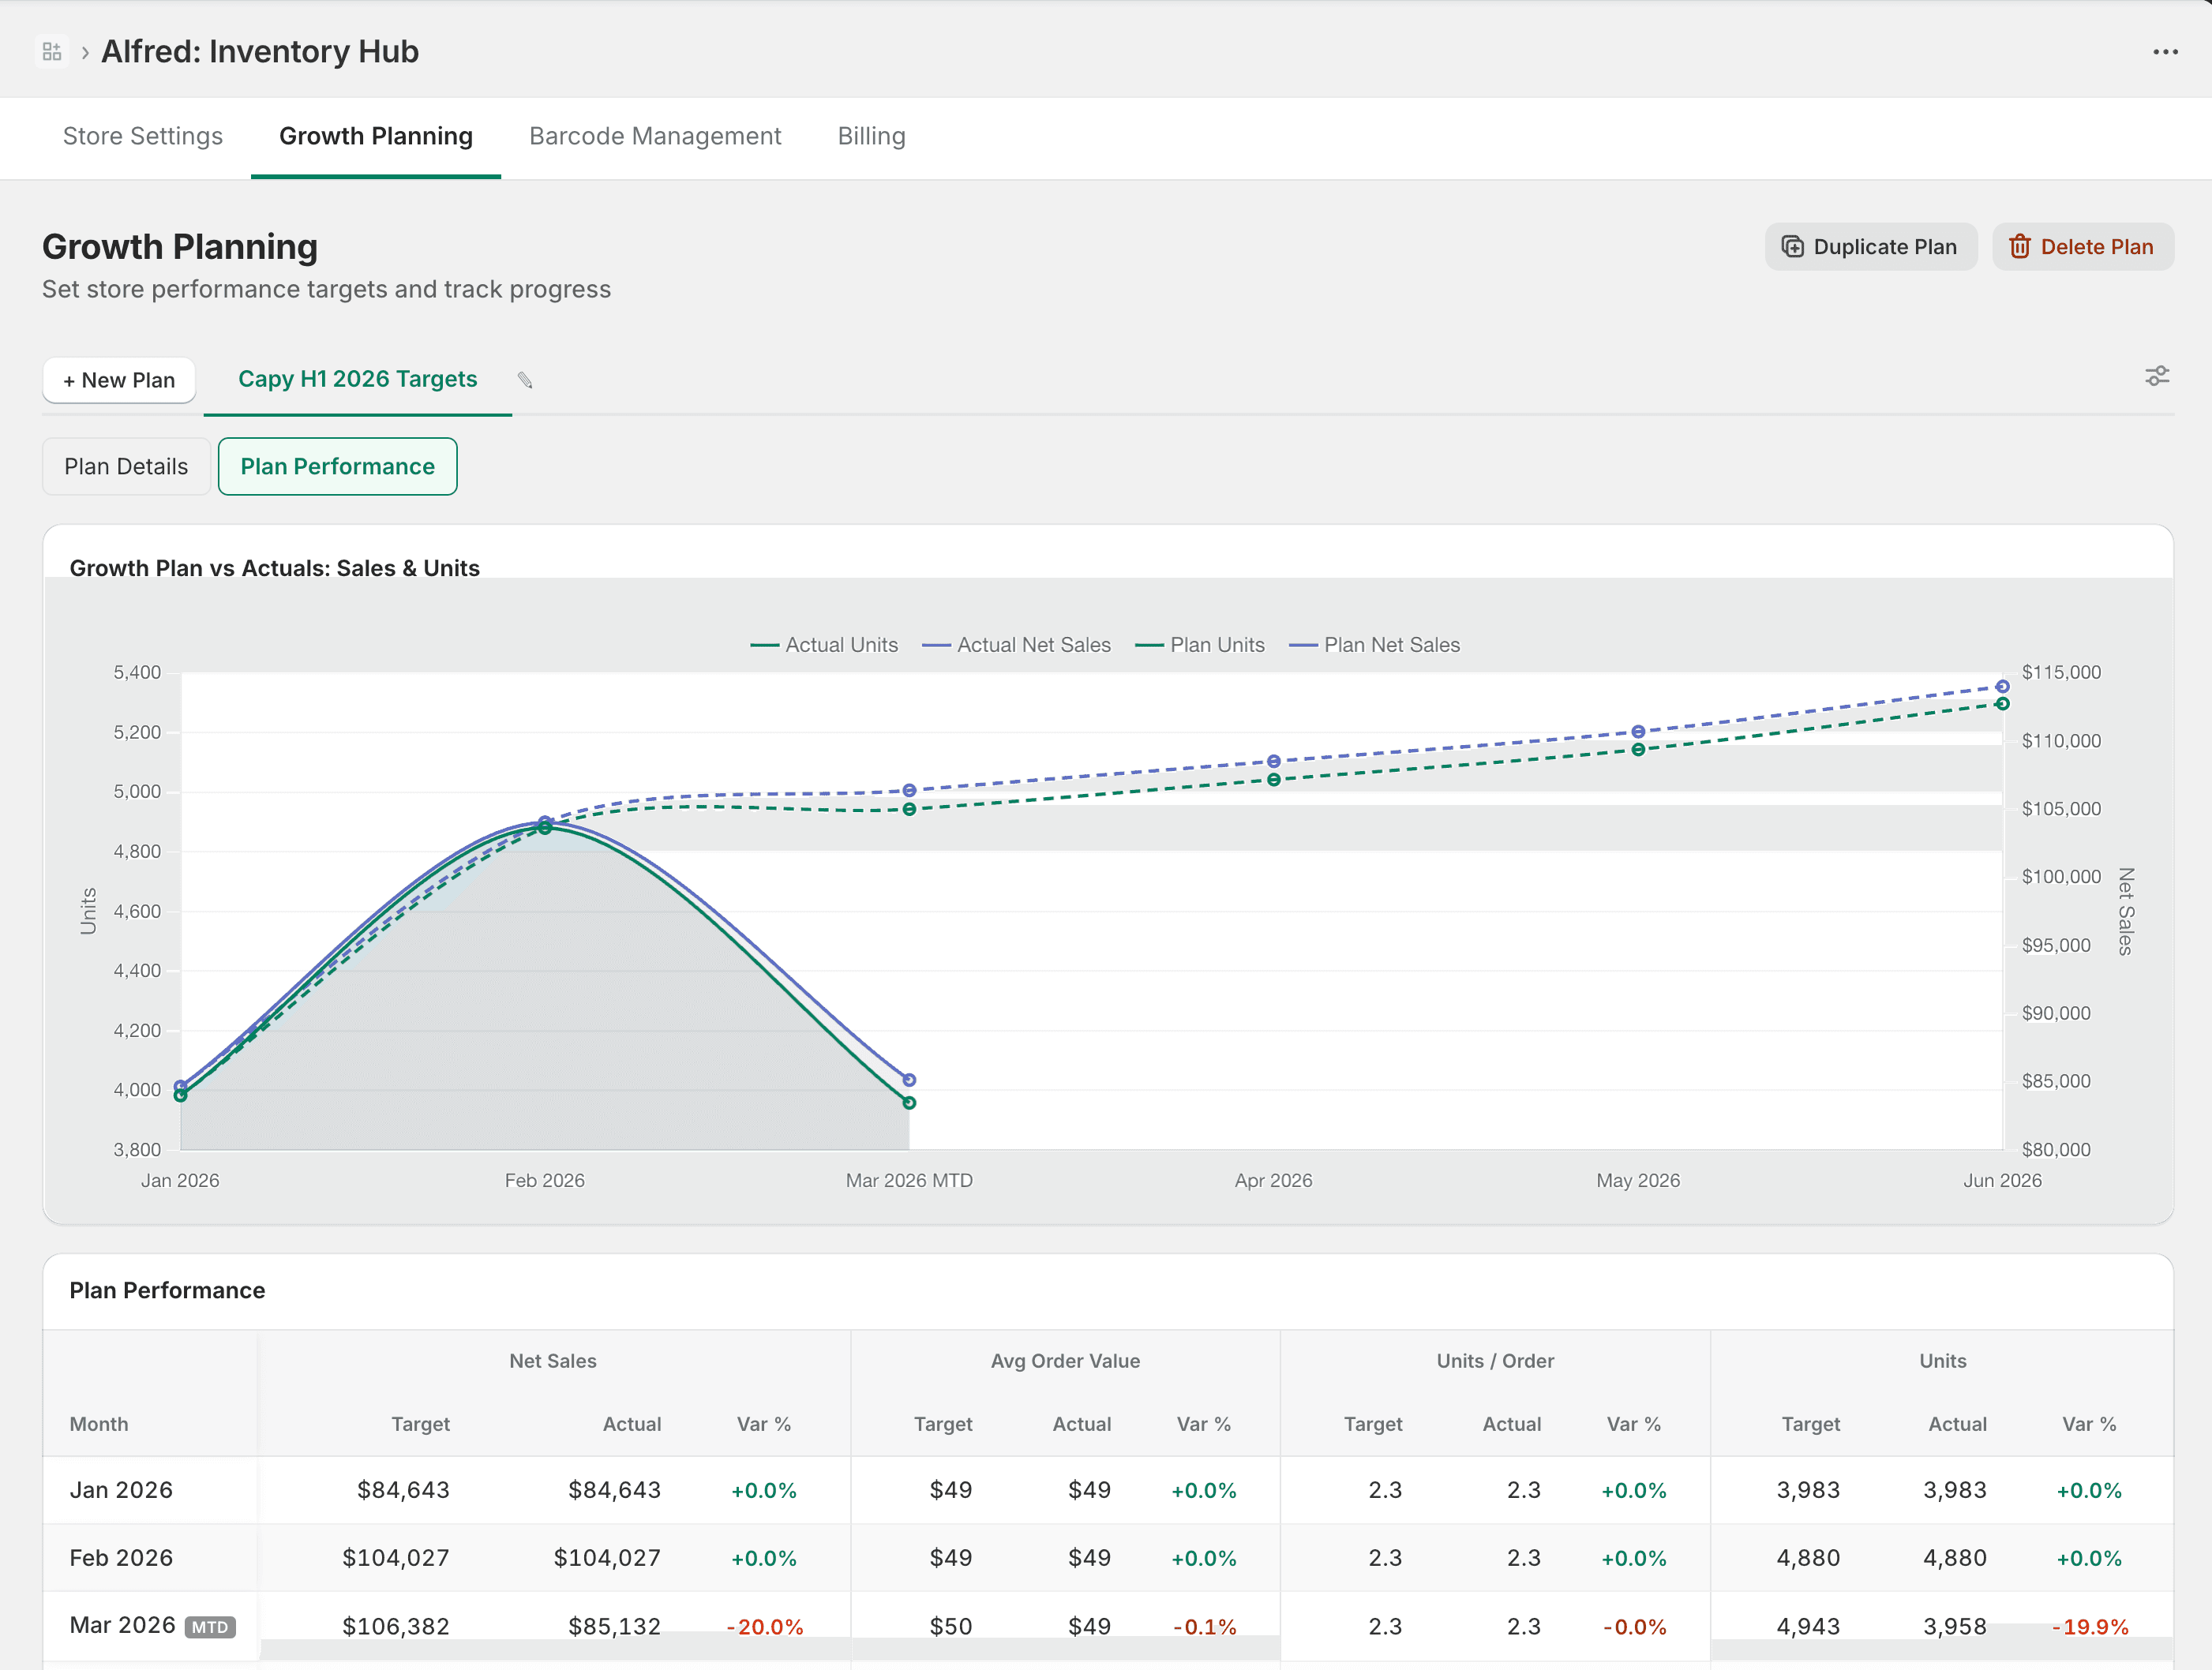Select the Capy H1 2026 Targets plan tab
This screenshot has height=1670, width=2212.
coord(357,379)
